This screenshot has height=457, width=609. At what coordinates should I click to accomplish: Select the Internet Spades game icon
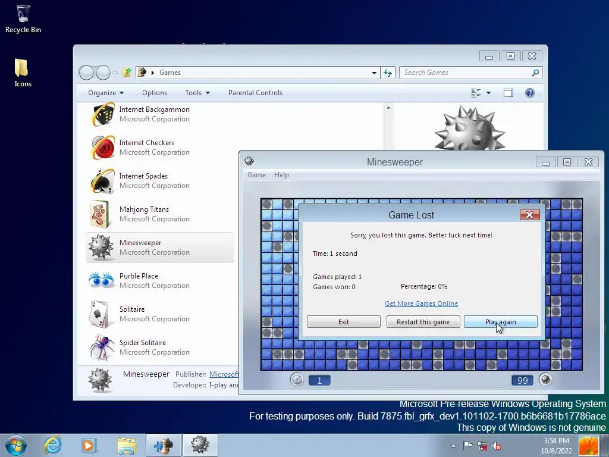[102, 181]
